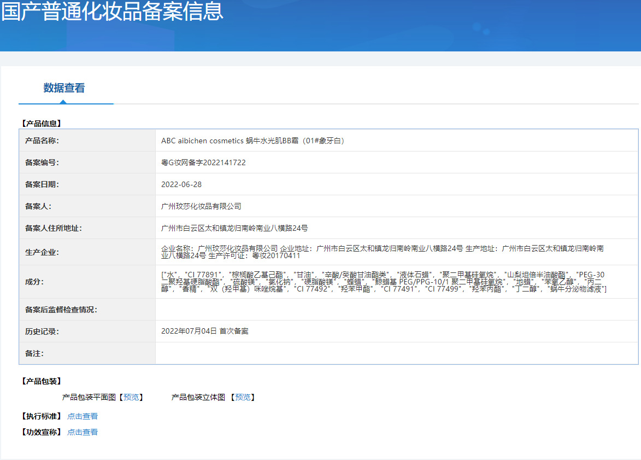Image resolution: width=641 pixels, height=460 pixels.
Task: Select the 【执行标准】 label
Action: tap(42, 416)
